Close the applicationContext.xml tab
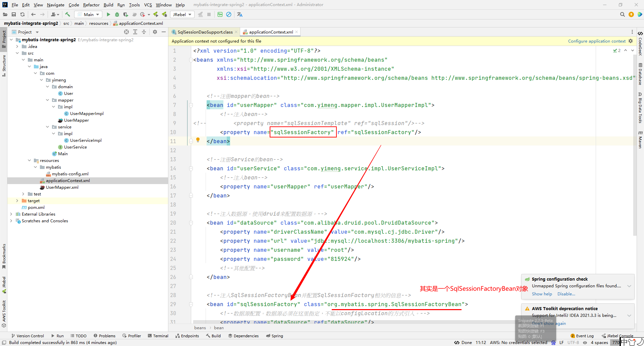 coord(297,32)
